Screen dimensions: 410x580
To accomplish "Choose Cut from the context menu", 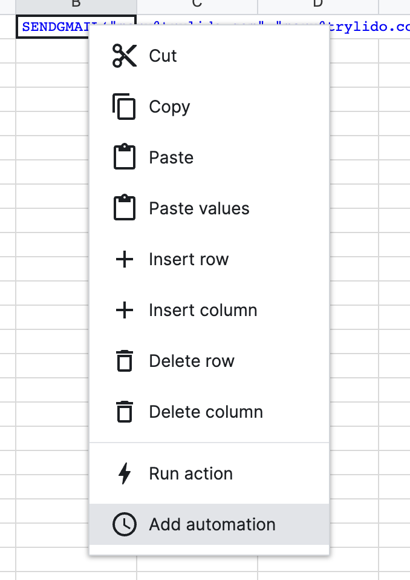I will [163, 56].
